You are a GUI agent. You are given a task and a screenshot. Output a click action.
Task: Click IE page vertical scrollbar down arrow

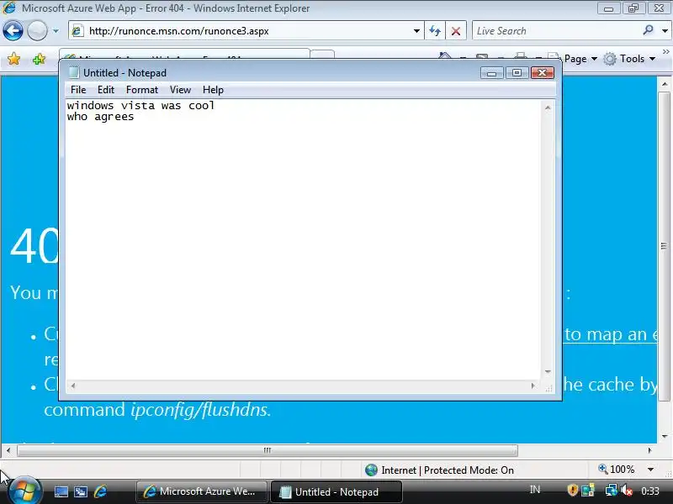pyautogui.click(x=665, y=437)
